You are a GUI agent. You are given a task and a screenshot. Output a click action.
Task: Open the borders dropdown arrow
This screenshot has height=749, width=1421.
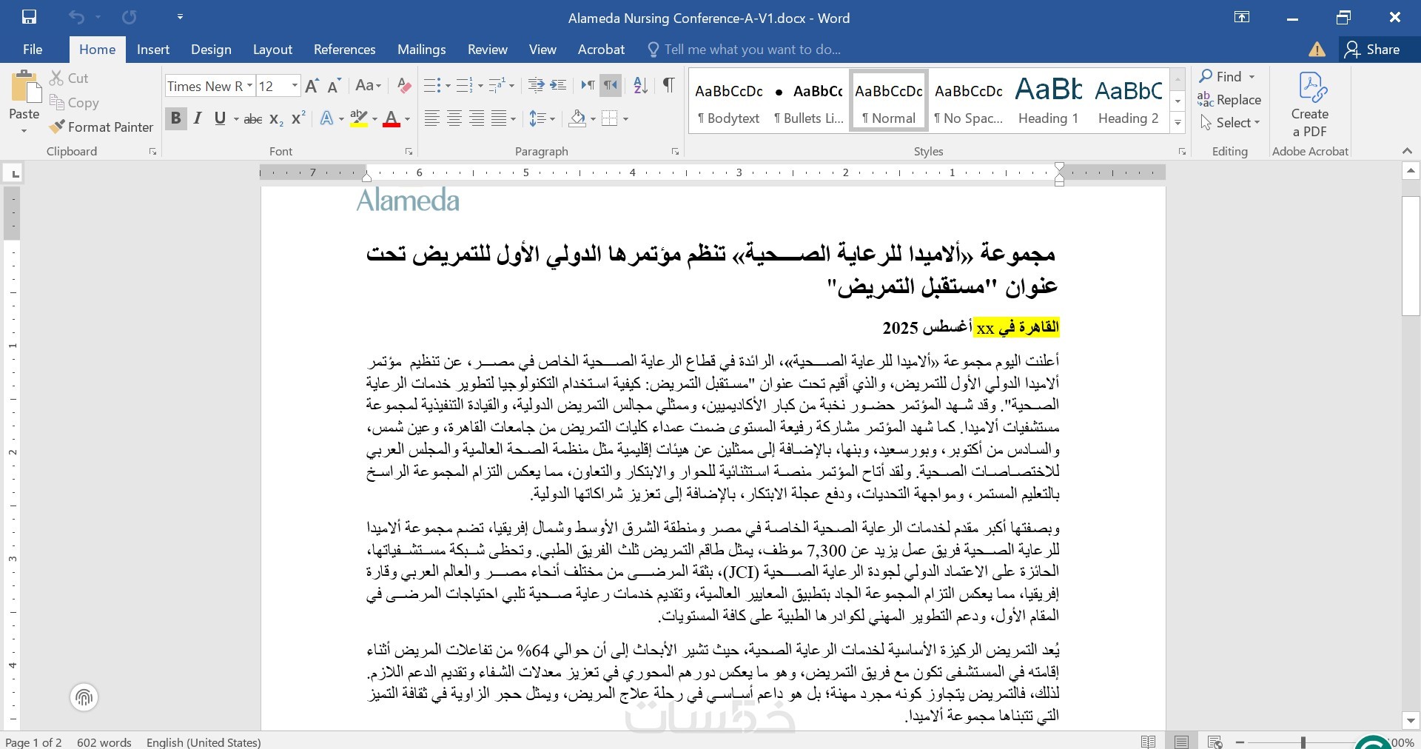coord(626,118)
